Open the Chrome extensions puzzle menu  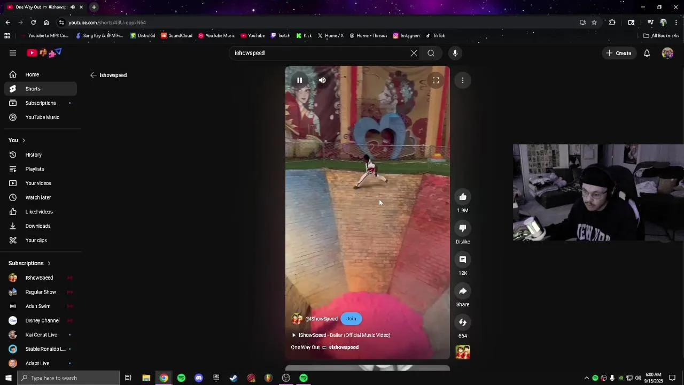pyautogui.click(x=612, y=22)
